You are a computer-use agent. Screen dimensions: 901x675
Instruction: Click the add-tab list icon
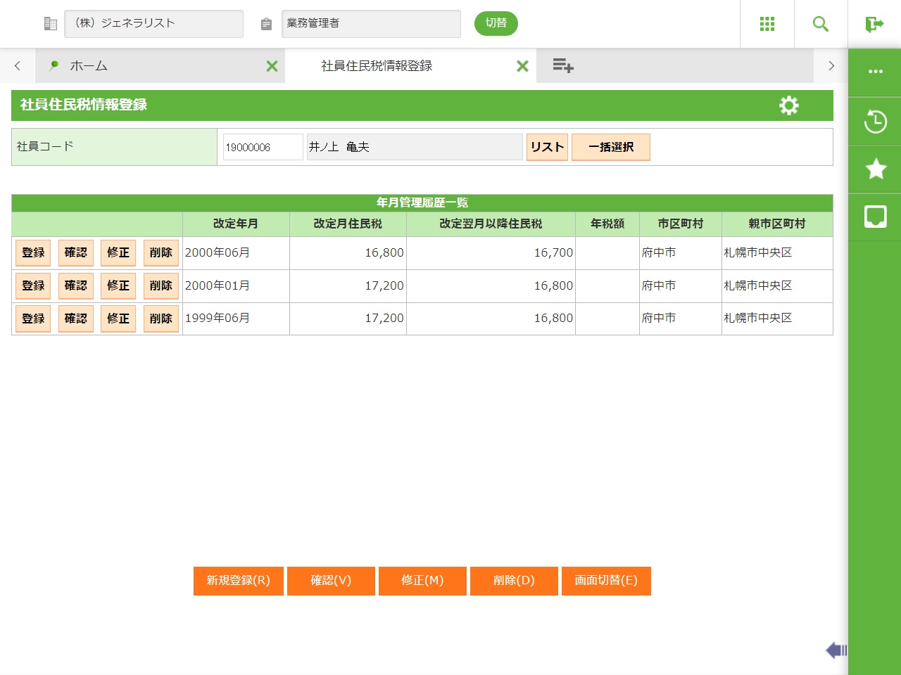(x=562, y=66)
